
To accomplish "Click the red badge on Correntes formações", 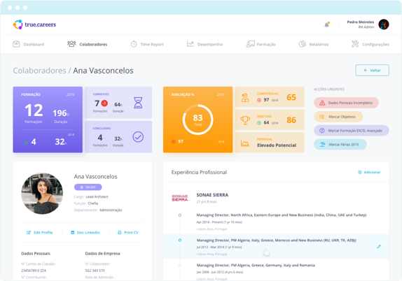I will tap(104, 103).
